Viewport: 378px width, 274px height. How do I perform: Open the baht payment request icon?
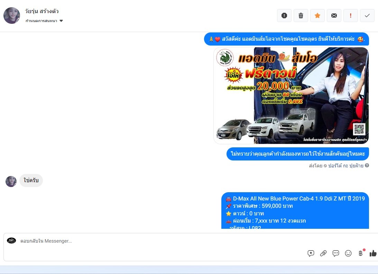(361, 253)
